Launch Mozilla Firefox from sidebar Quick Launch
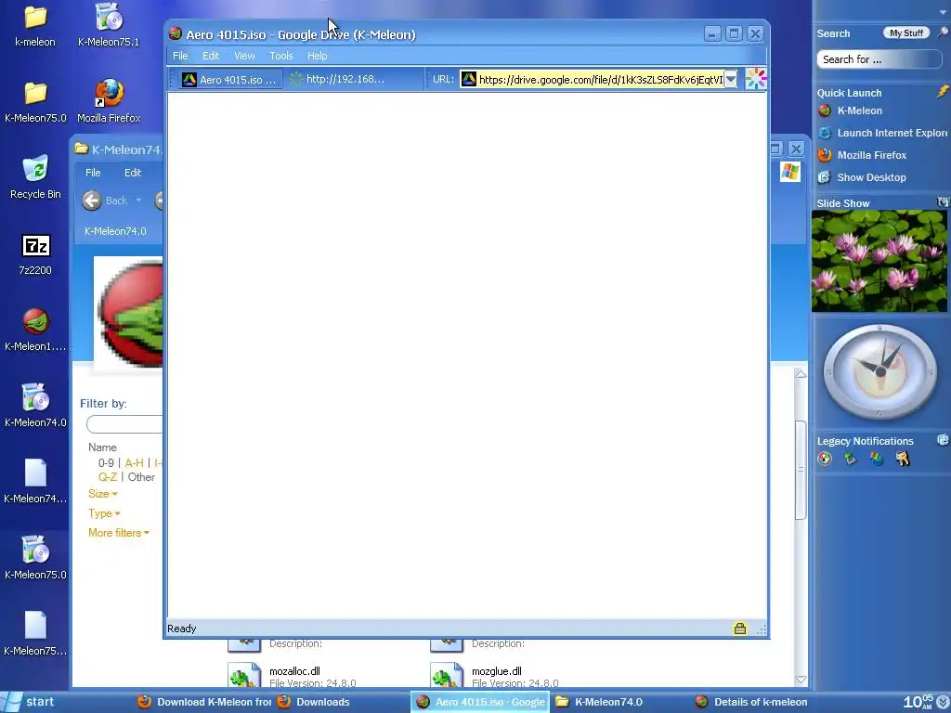Viewport: 951px width, 713px height. [863, 155]
